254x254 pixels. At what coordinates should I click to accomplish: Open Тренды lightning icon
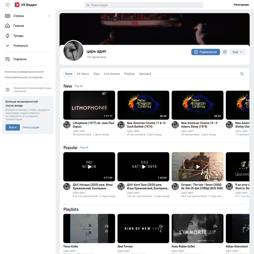click(x=7, y=36)
